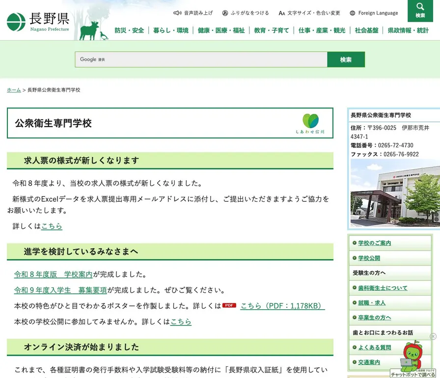Click the green 検索 button beside search box
440x378 pixels.
346,59
